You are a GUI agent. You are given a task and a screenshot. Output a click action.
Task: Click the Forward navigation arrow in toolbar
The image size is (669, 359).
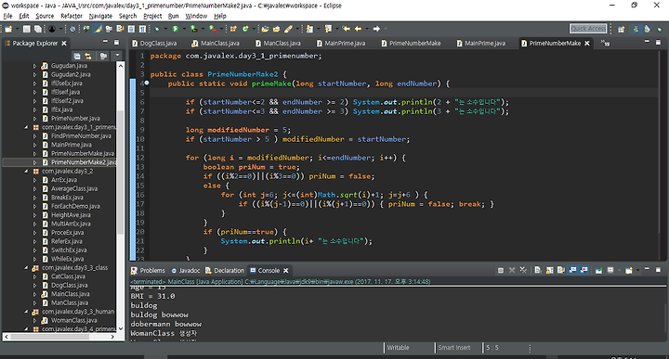click(376, 29)
